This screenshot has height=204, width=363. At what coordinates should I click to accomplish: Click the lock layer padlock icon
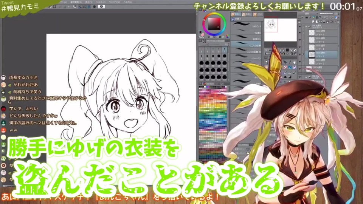(x=317, y=17)
